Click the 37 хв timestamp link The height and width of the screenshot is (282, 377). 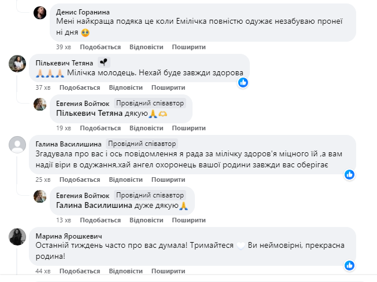43,87
